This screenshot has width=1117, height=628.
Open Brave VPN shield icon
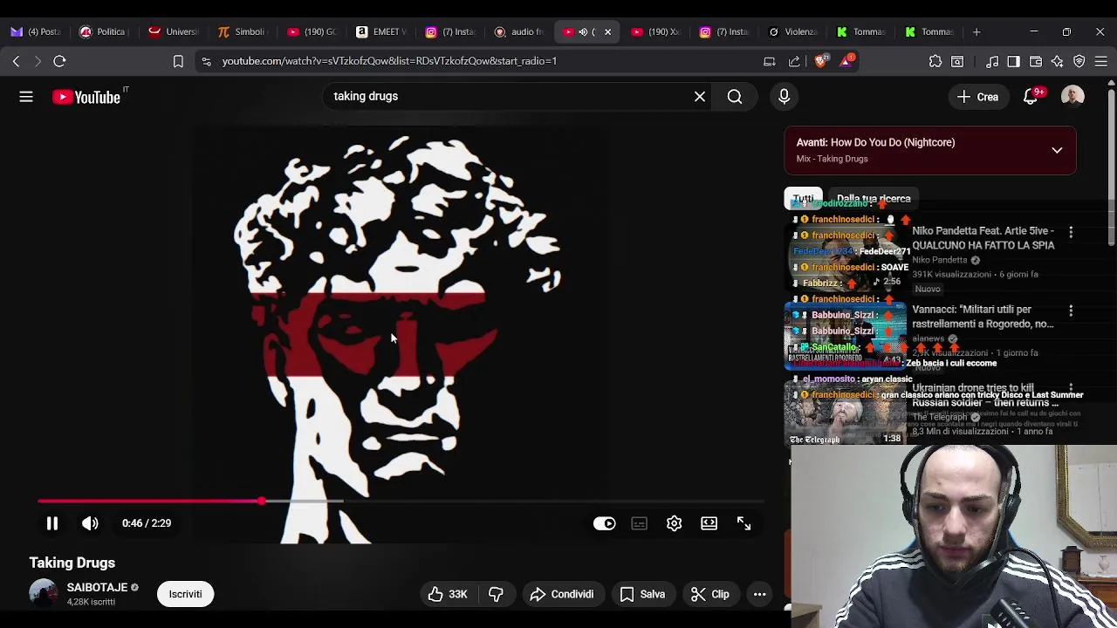click(1079, 61)
